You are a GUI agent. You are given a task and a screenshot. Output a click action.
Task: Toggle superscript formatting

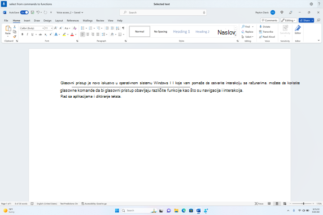click(x=50, y=34)
